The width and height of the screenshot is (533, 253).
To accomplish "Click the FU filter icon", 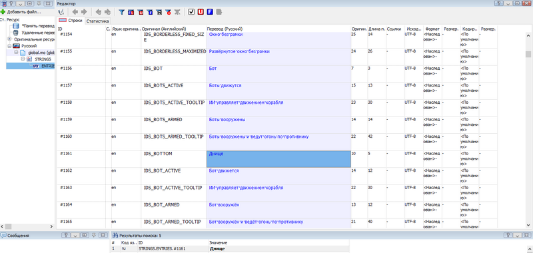I will 131,12.
